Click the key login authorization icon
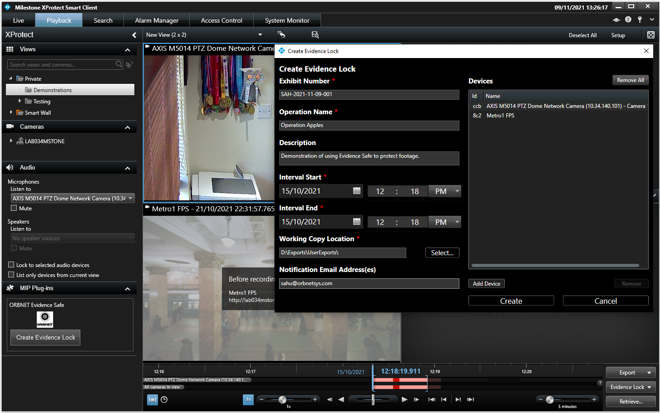This screenshot has width=660, height=413. (x=640, y=19)
